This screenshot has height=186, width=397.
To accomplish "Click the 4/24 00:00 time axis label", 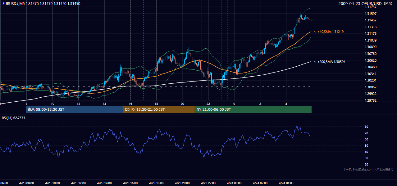I will click(234, 183).
